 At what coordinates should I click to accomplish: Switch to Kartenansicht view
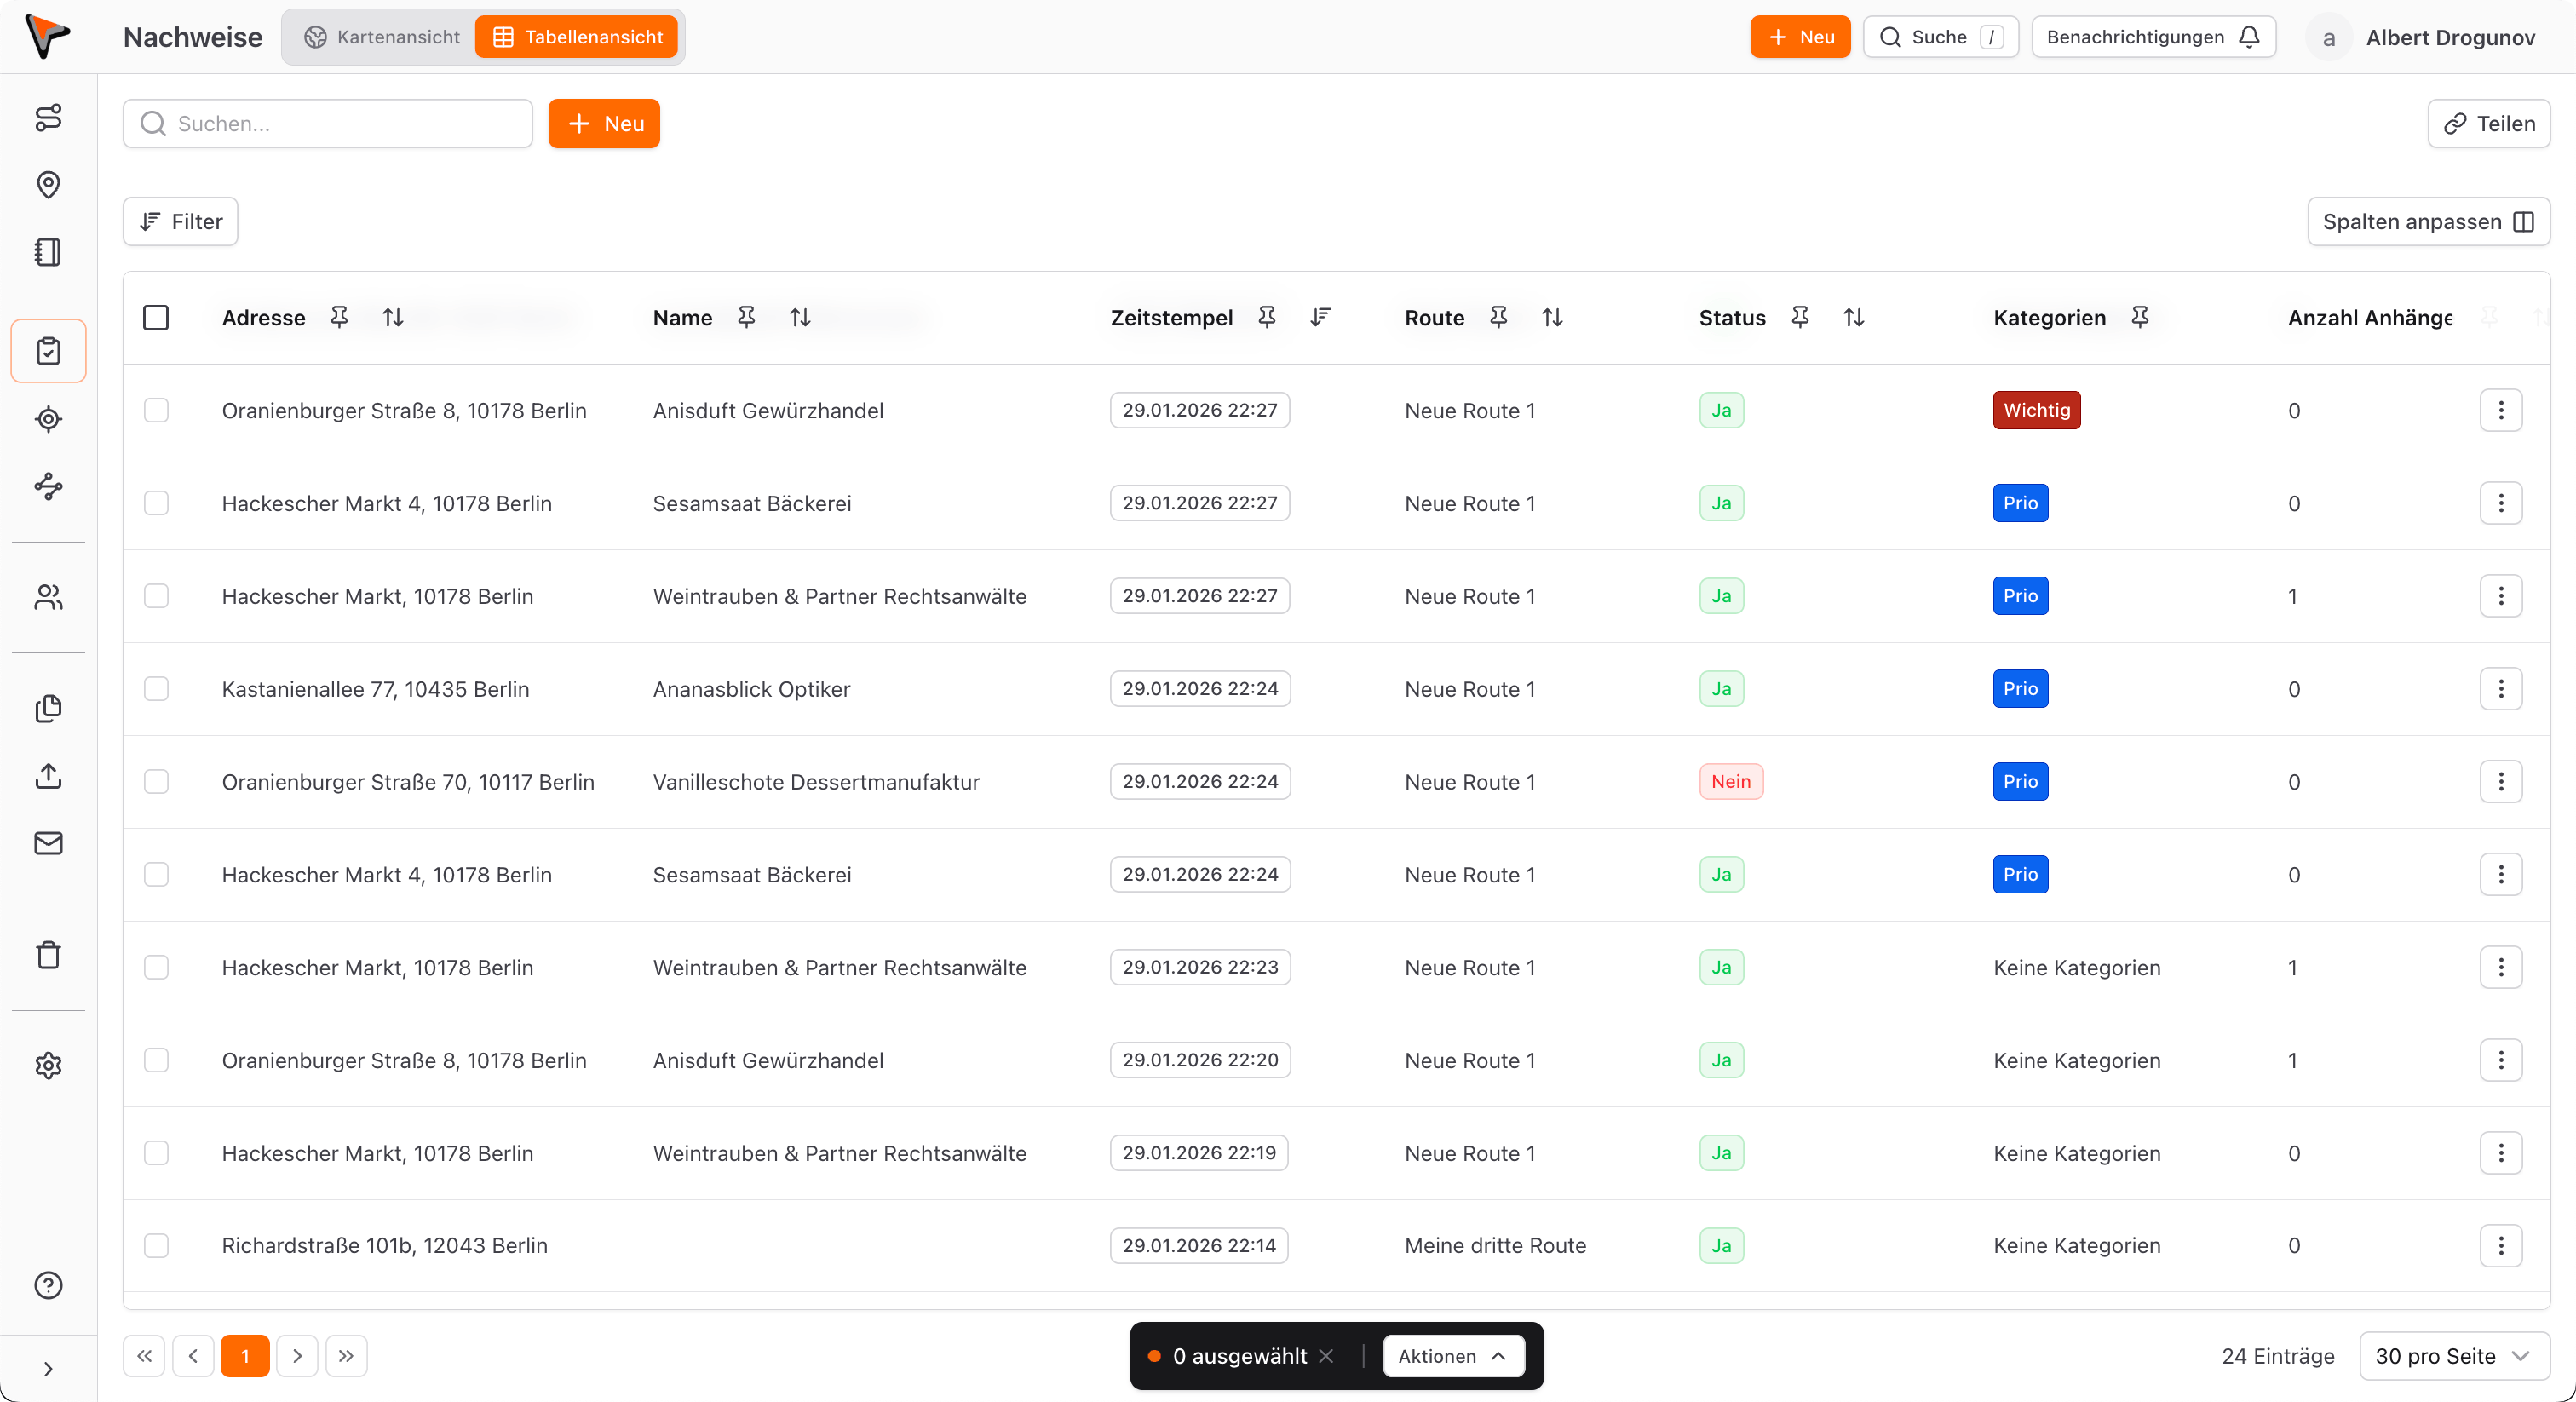[382, 37]
